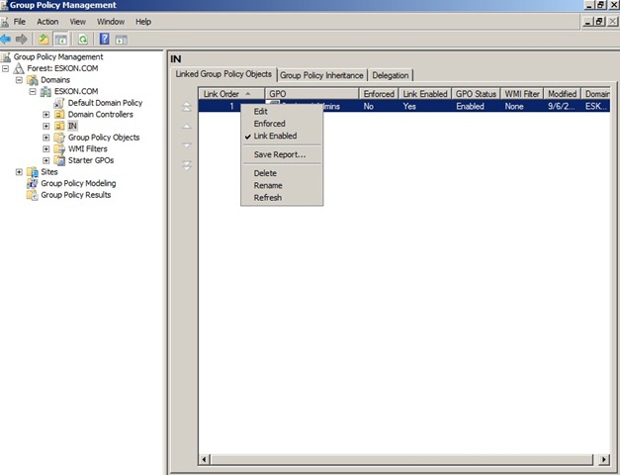Collapse the Domains node
The image size is (620, 475).
19,80
